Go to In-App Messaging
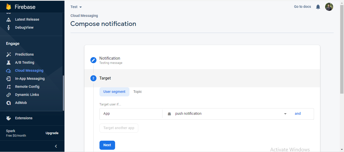Viewport: 344px width, 152px height. click(30, 79)
